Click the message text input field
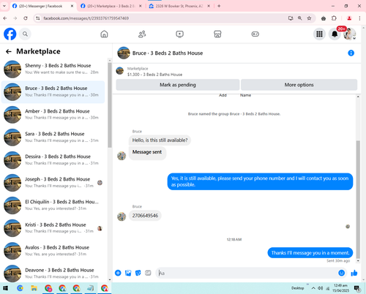The image size is (366, 294). pyautogui.click(x=247, y=273)
